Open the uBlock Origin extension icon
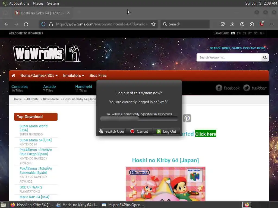This screenshot has width=278, height=208. [262, 24]
